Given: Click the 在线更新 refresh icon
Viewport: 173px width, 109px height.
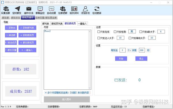Looking at the screenshot, I should click(x=97, y=10).
